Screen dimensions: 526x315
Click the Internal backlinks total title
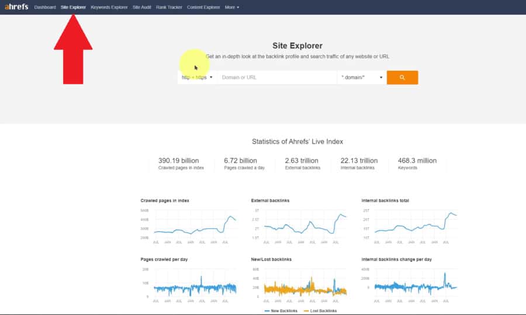(385, 200)
